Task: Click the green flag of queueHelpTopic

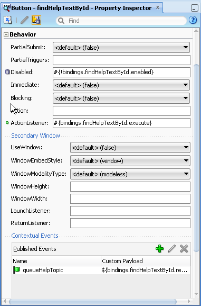Action: [17, 270]
